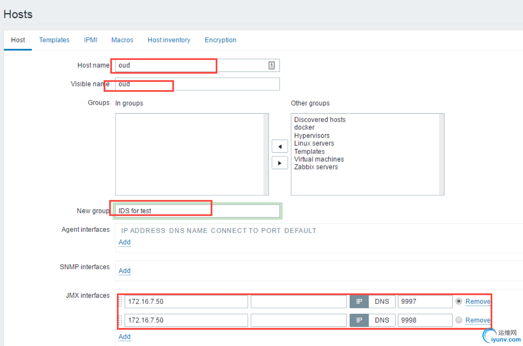Edit the port field containing 9998
523x346 pixels.
point(425,320)
